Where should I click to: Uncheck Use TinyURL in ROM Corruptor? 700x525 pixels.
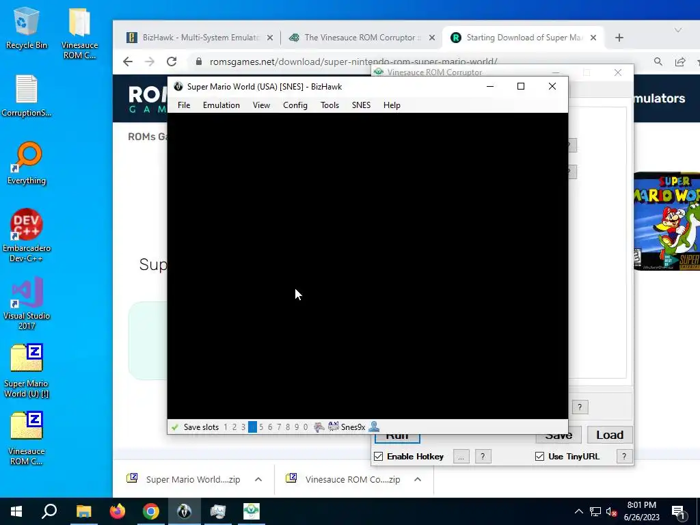[540, 456]
